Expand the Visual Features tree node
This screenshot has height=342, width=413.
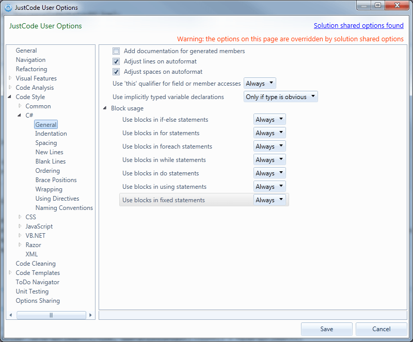pos(10,78)
